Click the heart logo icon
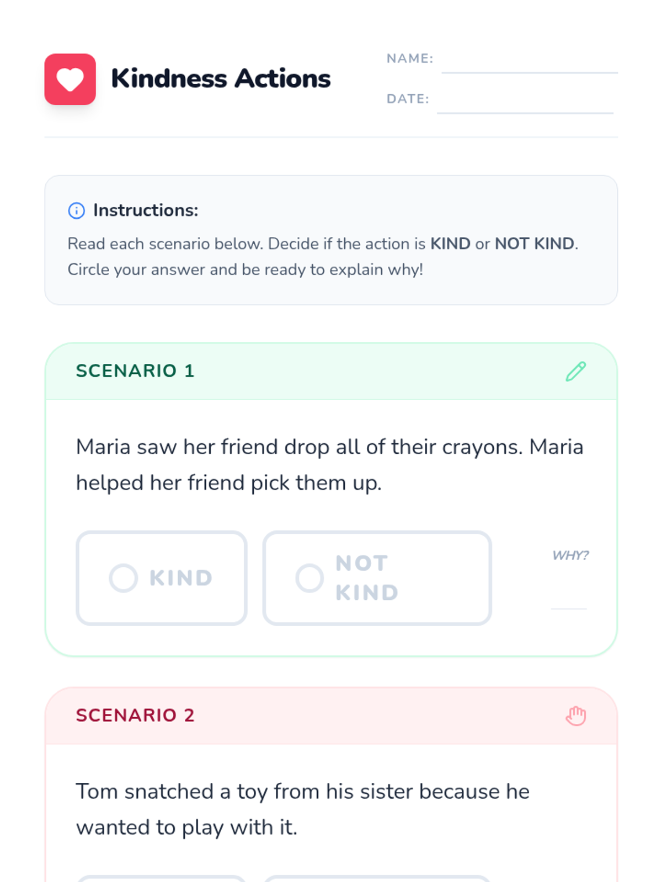The width and height of the screenshot is (662, 882). [70, 79]
